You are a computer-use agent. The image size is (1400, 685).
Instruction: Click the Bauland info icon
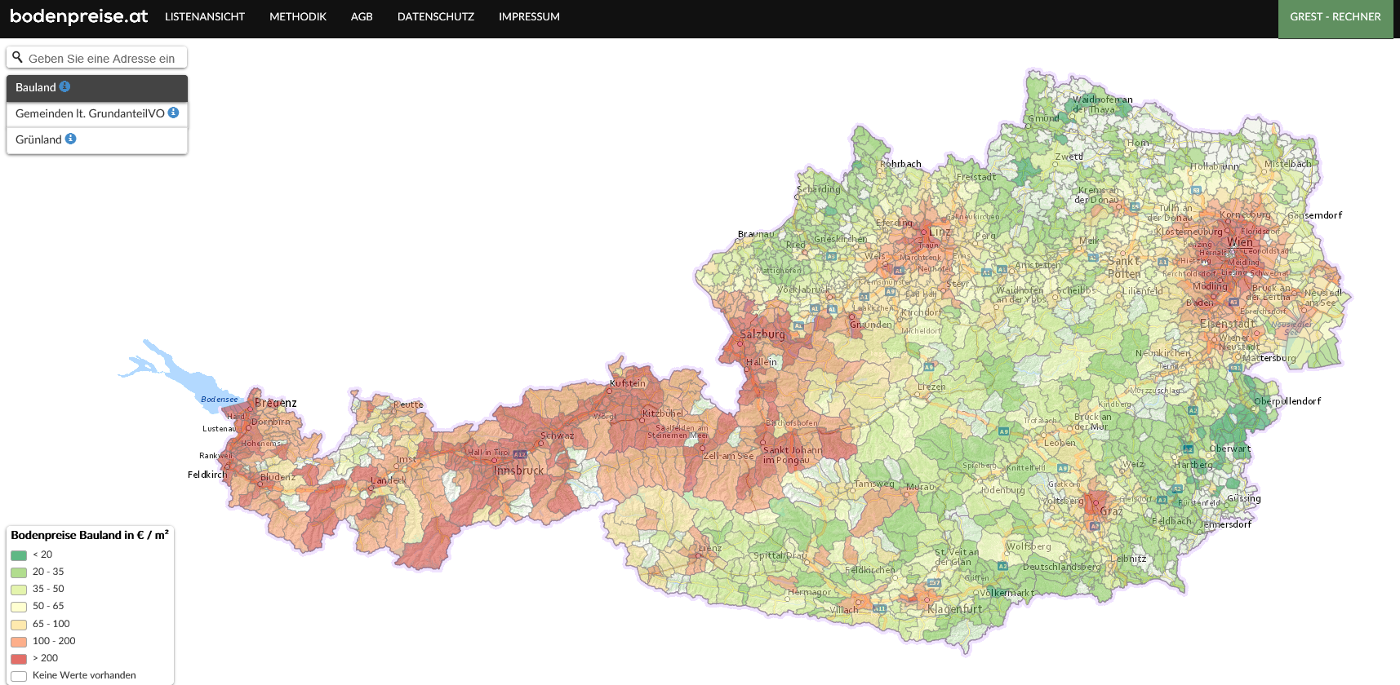(64, 86)
